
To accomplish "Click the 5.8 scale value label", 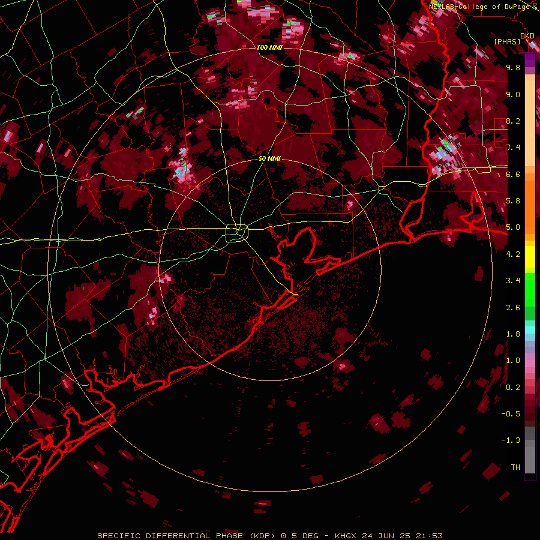I will tap(513, 201).
